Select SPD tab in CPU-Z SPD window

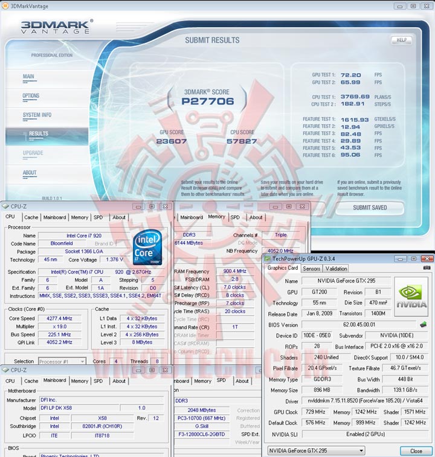tap(221, 380)
